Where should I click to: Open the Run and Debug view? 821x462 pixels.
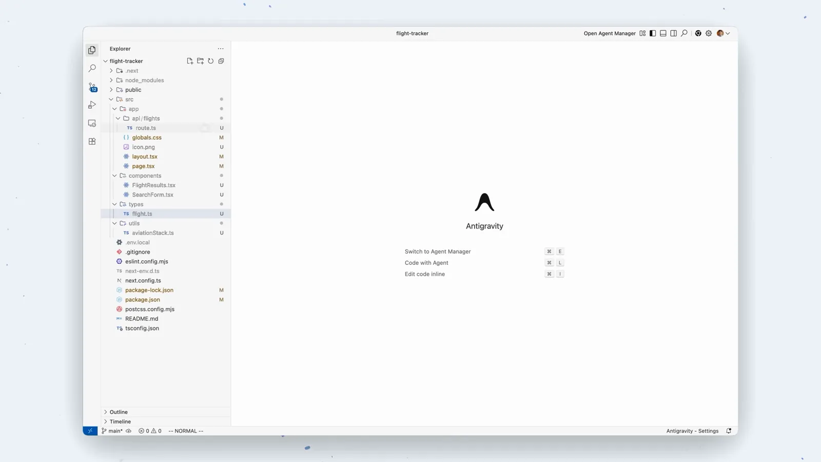92,105
